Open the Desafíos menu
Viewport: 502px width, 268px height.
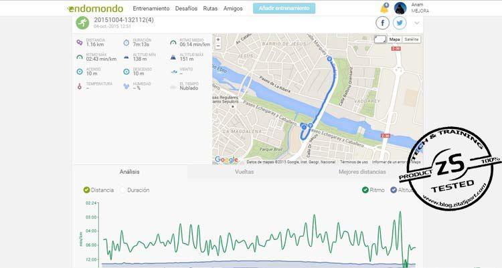pos(186,9)
